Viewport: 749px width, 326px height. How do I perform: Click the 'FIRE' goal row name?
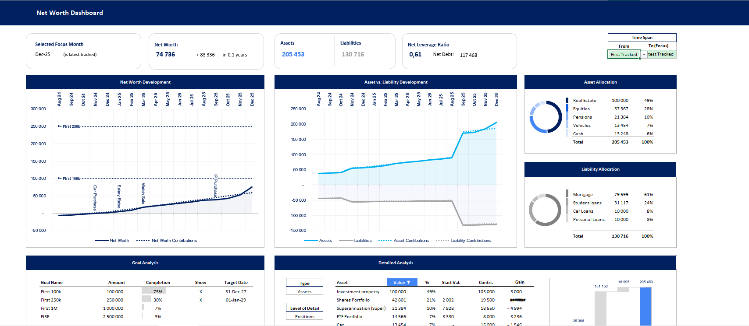point(45,316)
